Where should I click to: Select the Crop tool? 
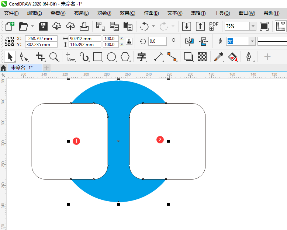click(40, 57)
